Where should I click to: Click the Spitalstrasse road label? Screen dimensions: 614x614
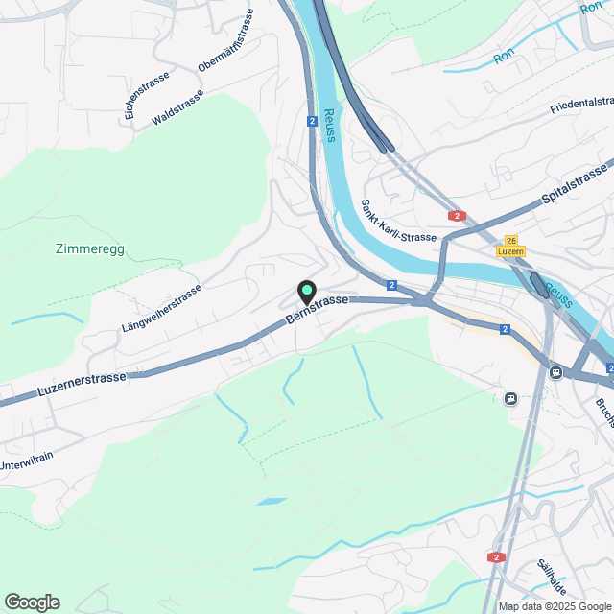(x=574, y=184)
